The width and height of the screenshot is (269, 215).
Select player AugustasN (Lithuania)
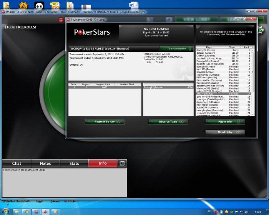(223, 102)
